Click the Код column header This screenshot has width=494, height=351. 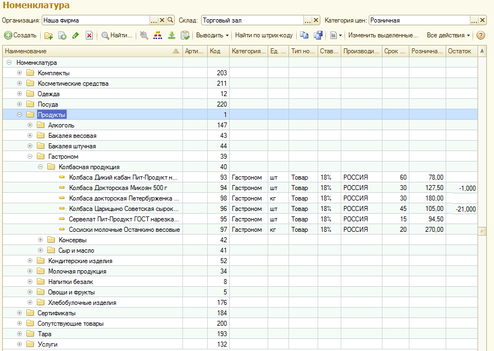point(218,51)
